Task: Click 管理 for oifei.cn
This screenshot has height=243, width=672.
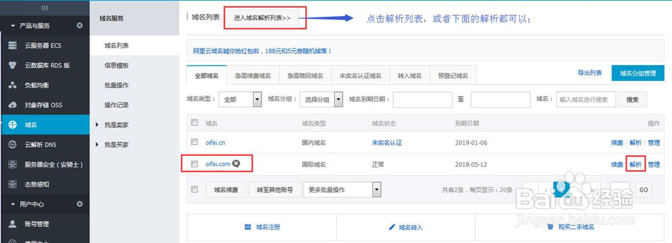Action: pos(654,143)
